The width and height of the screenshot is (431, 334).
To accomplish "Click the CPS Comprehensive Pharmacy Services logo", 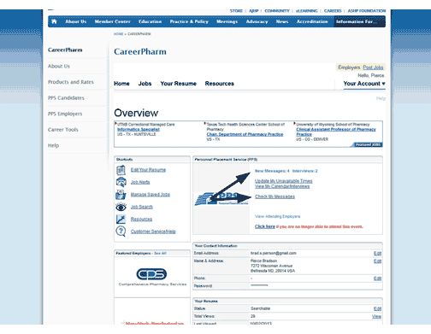I will point(152,277).
